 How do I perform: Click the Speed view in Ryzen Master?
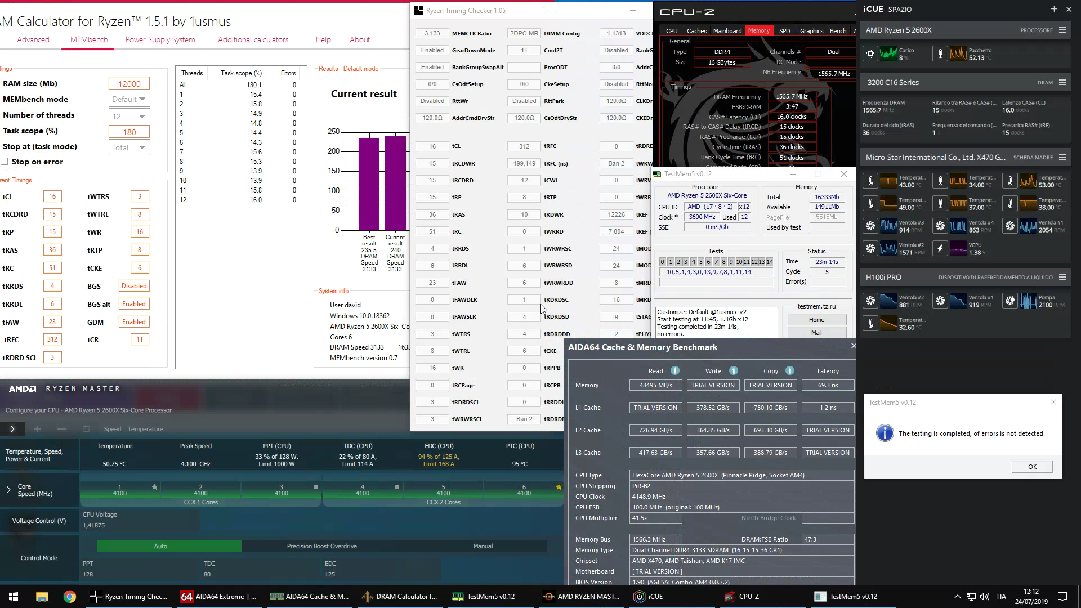coord(112,429)
